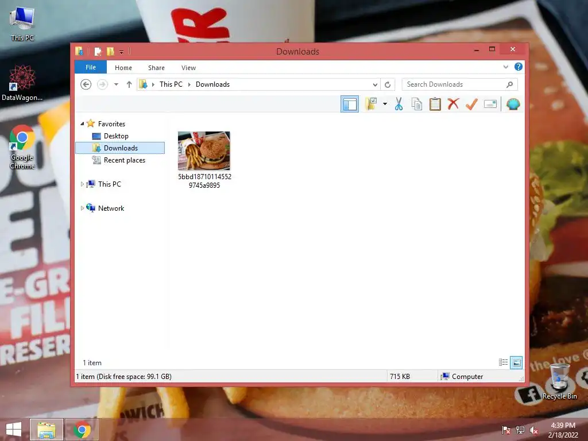Viewport: 588px width, 441px height.
Task: Click the search magnifier icon
Action: click(509, 84)
